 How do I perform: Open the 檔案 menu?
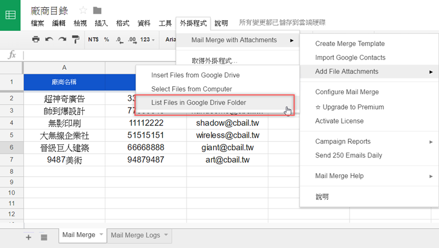(x=37, y=23)
